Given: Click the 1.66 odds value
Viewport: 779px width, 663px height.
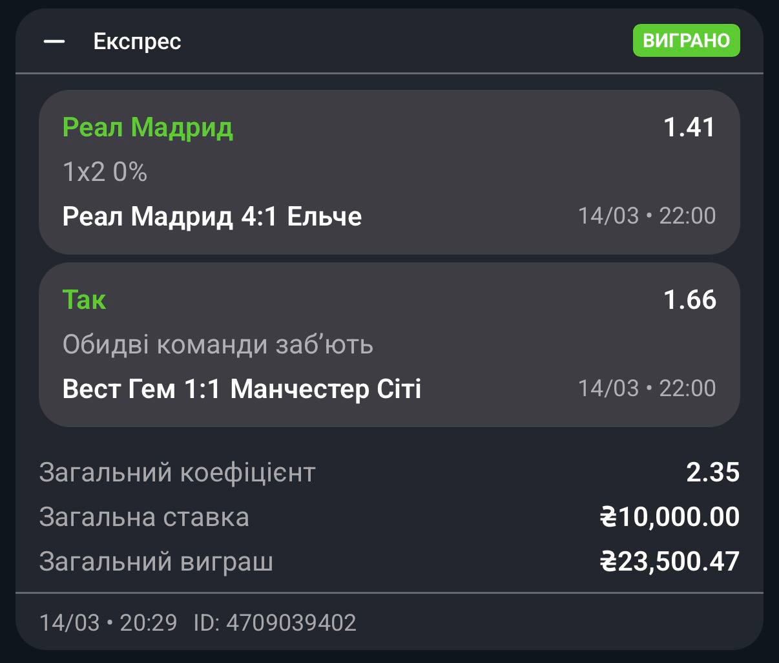Looking at the screenshot, I should point(690,300).
